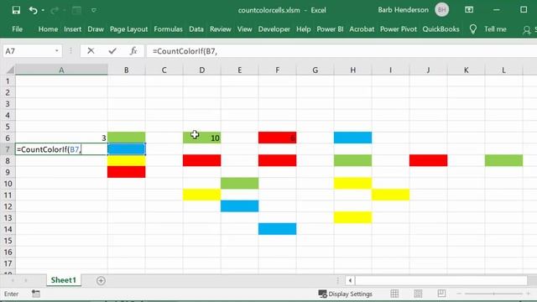Select the Sheet1 tab

point(64,280)
